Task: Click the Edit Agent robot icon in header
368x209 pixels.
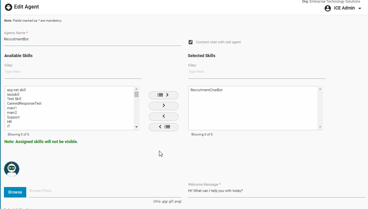Action: click(9, 7)
